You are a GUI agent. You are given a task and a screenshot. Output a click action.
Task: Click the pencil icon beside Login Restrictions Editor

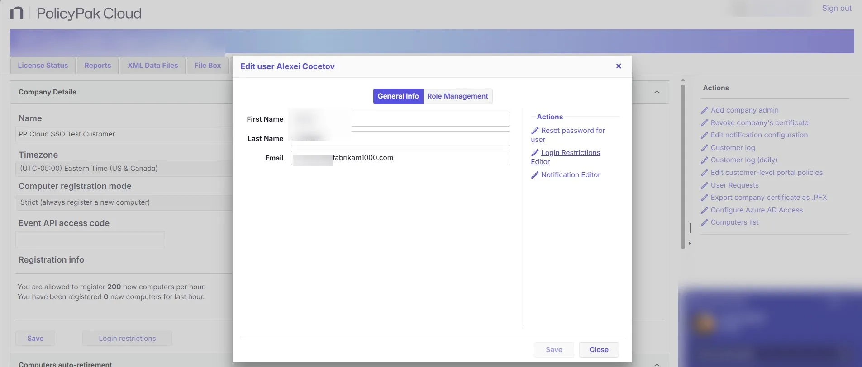click(535, 153)
